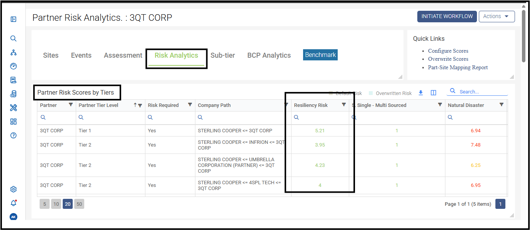Open the hierarchy network icon in sidebar

coord(13,52)
